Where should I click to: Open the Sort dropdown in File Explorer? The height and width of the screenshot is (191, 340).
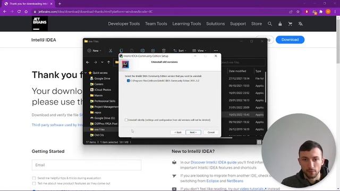180,50
